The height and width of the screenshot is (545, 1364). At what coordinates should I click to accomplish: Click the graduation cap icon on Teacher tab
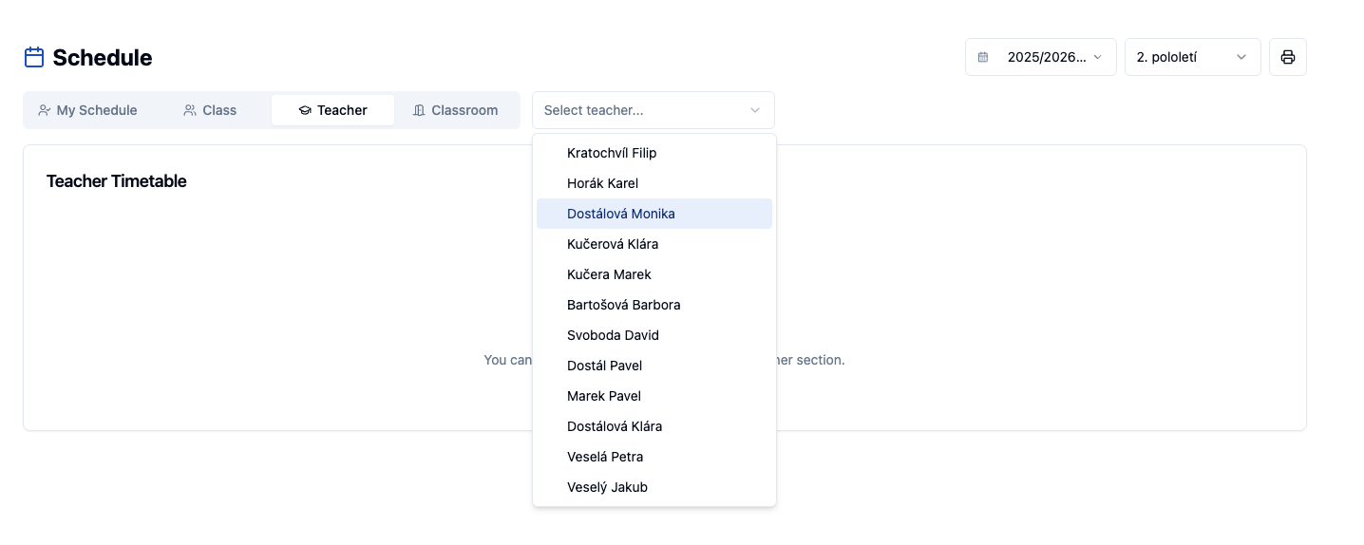tap(305, 110)
